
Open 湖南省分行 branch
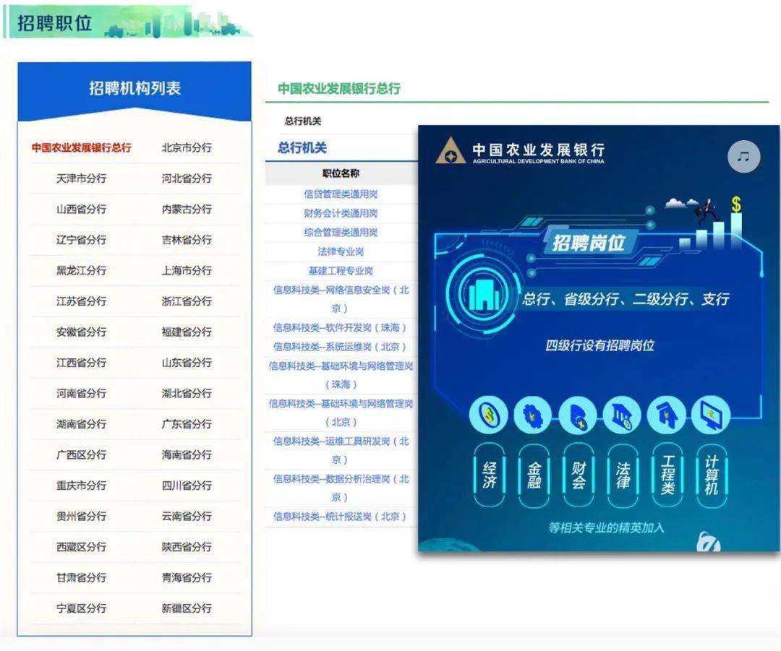click(x=81, y=424)
